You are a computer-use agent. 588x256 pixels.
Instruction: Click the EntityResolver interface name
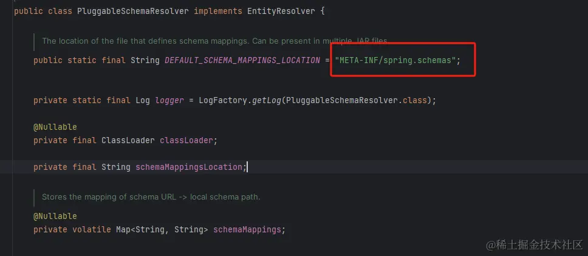tap(281, 12)
